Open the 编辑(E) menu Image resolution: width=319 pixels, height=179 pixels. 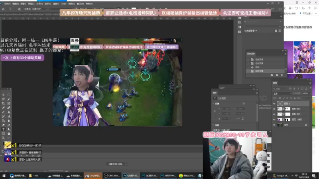point(16,4)
